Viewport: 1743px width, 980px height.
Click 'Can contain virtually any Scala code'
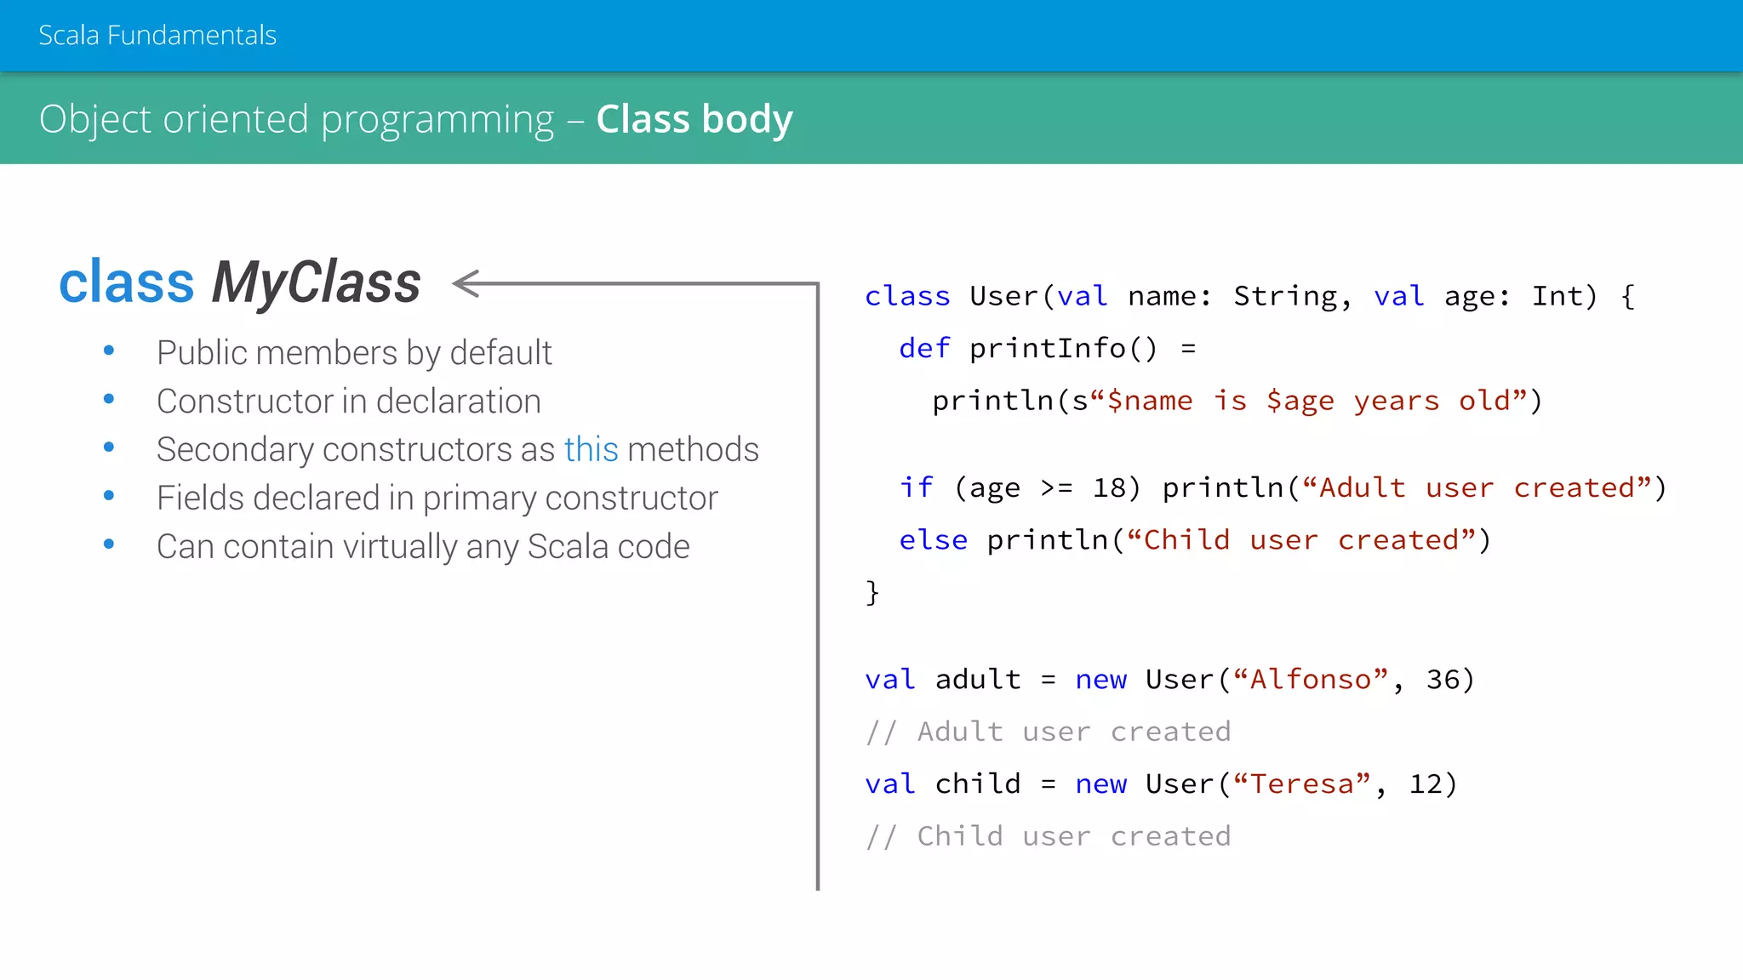click(423, 546)
